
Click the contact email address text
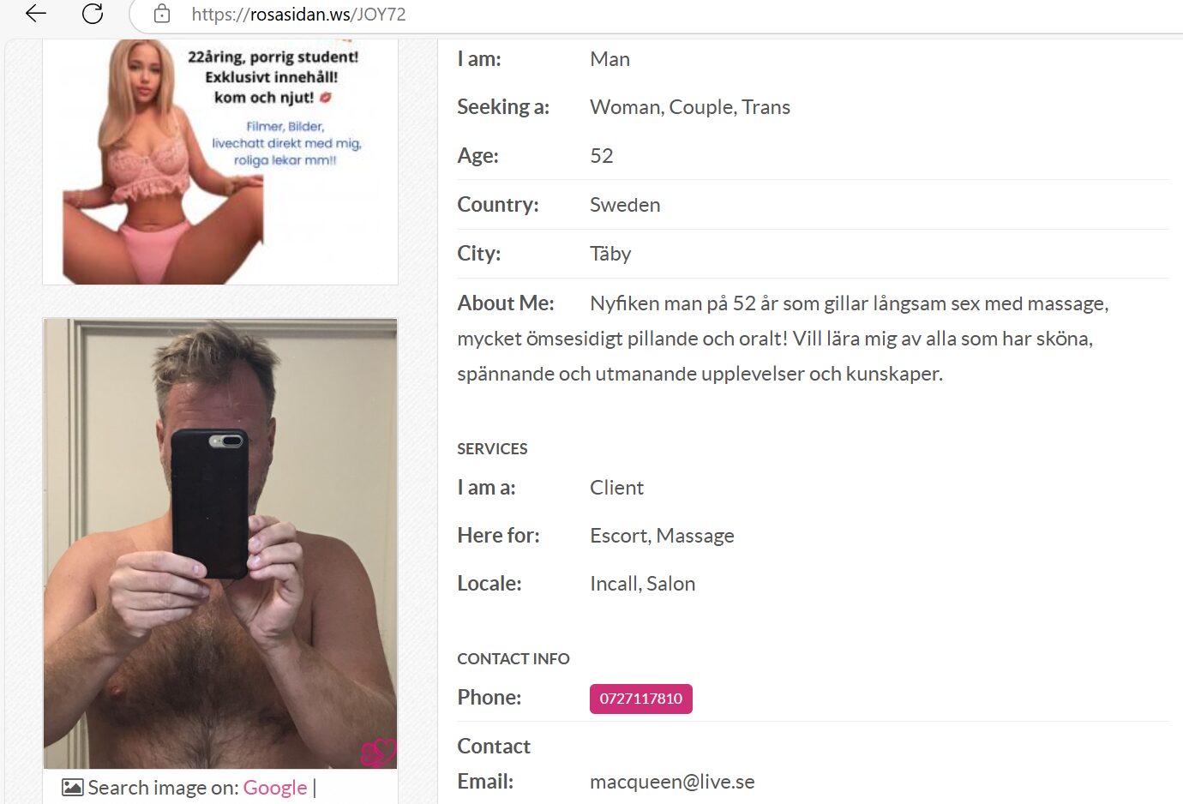(x=672, y=782)
